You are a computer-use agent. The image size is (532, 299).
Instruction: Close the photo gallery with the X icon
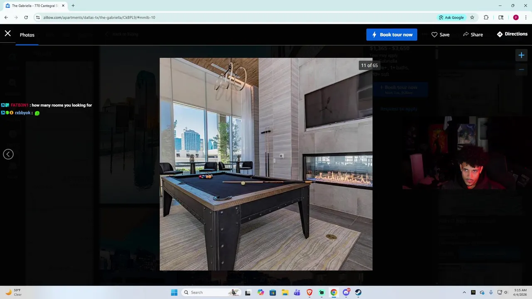tap(8, 33)
